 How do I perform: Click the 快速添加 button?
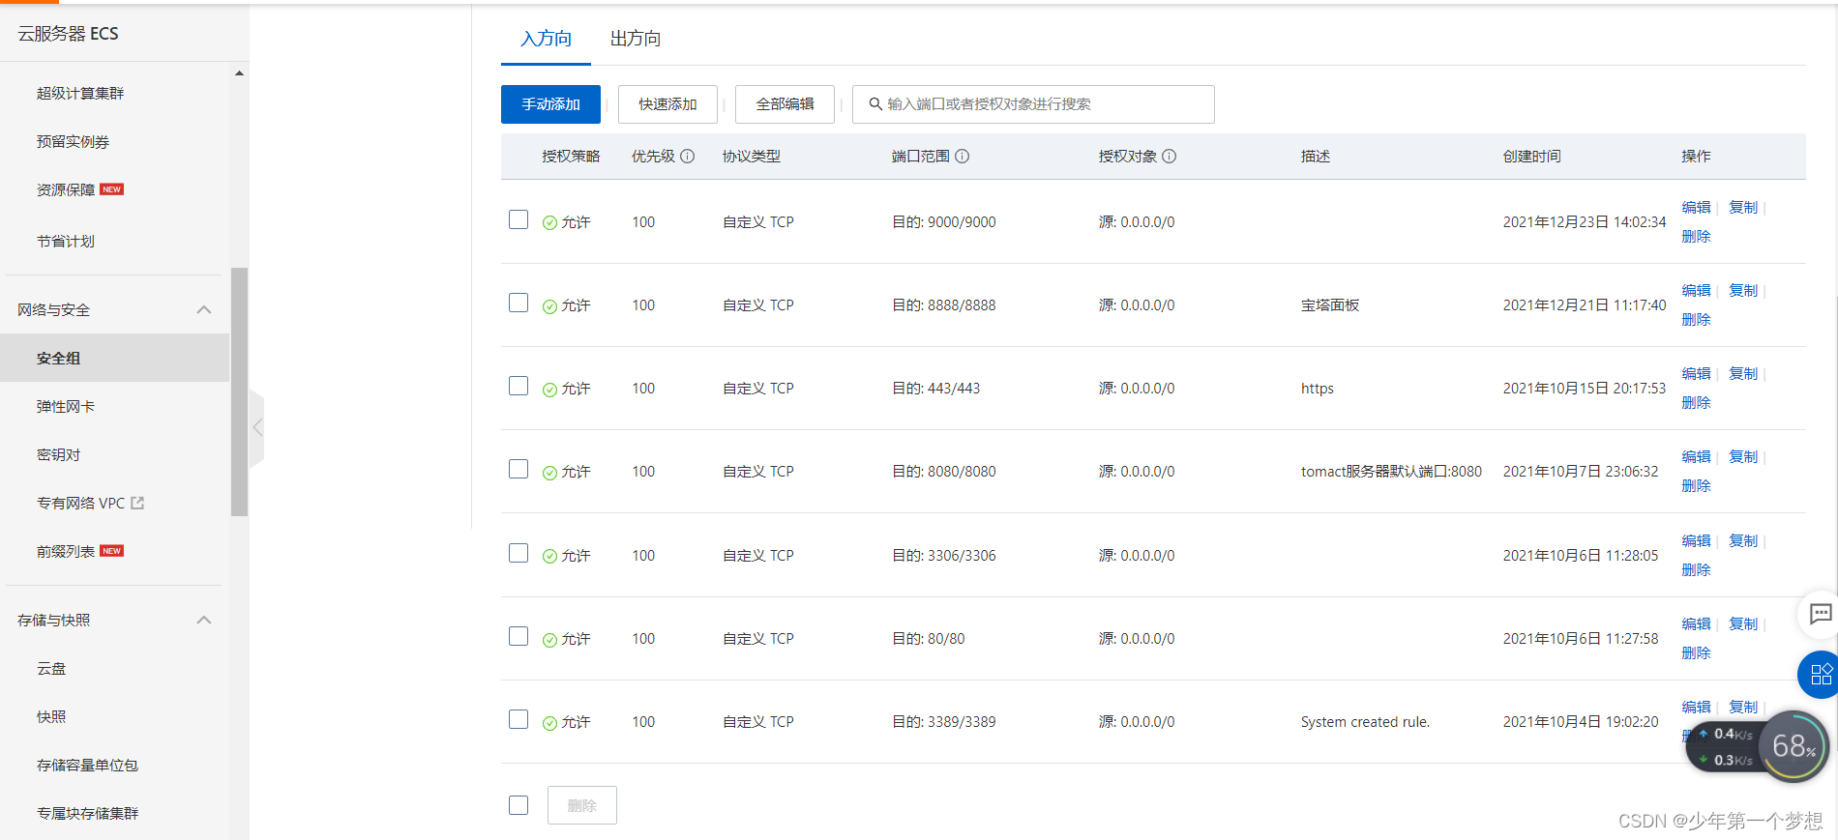pos(667,104)
